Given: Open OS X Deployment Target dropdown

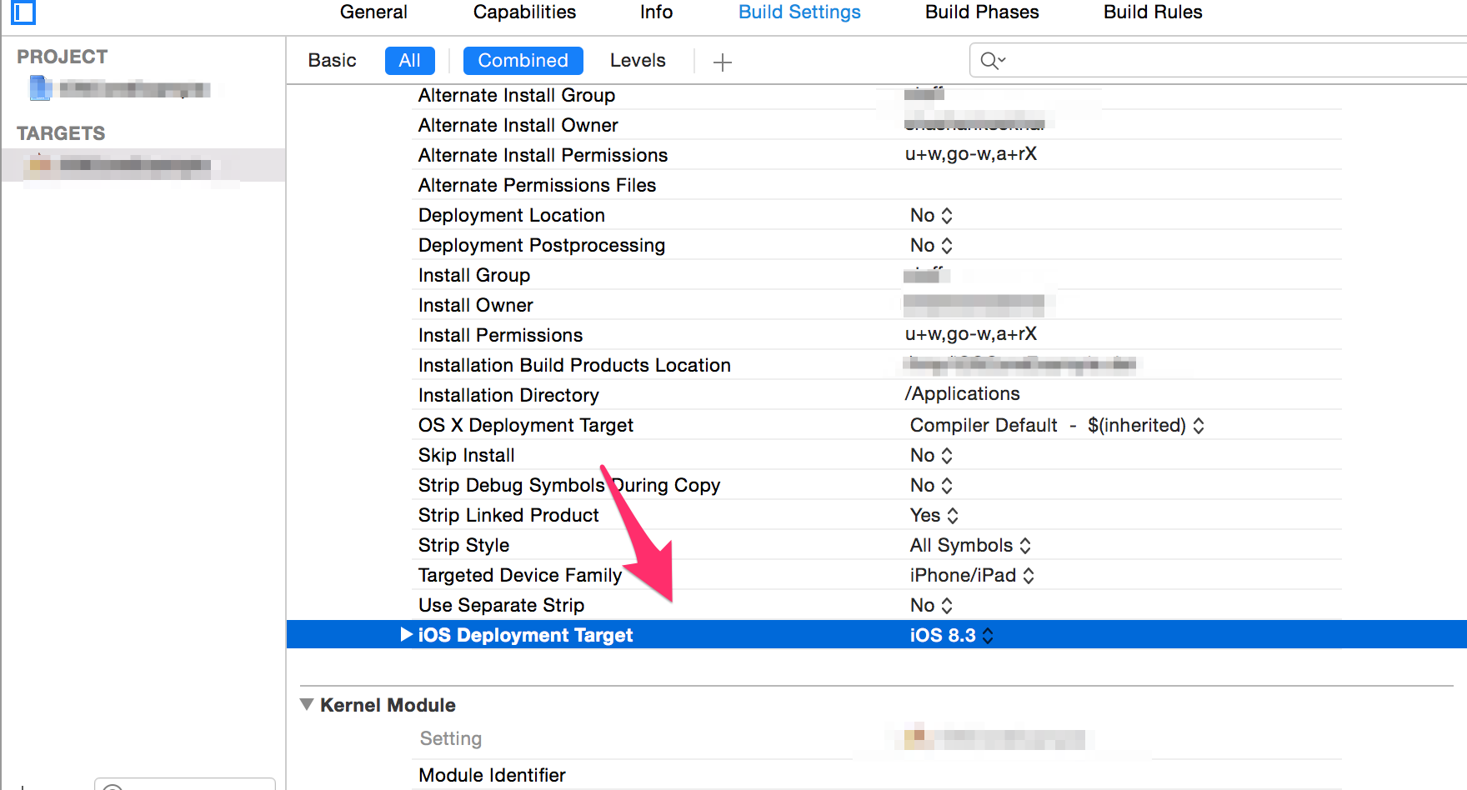Looking at the screenshot, I should (1057, 426).
